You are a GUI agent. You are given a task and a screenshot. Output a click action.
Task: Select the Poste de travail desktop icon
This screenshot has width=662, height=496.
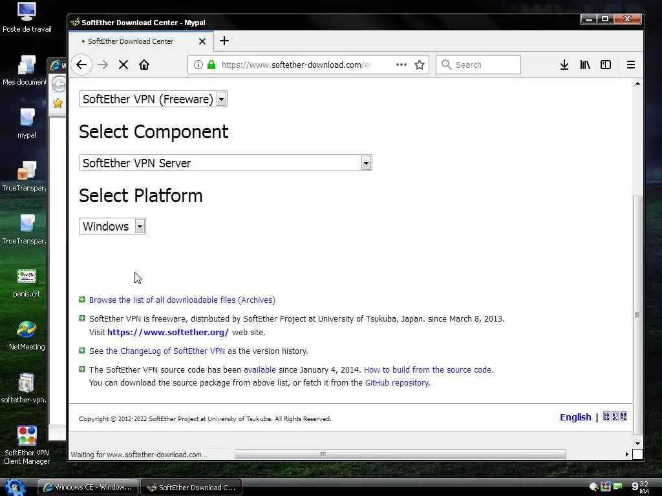[27, 17]
